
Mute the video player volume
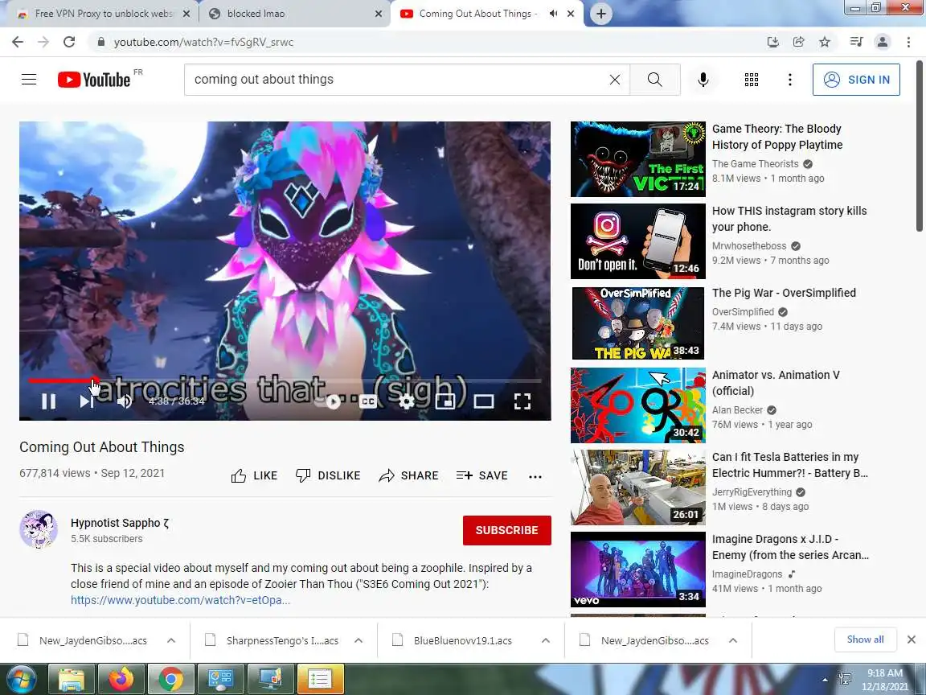click(125, 401)
